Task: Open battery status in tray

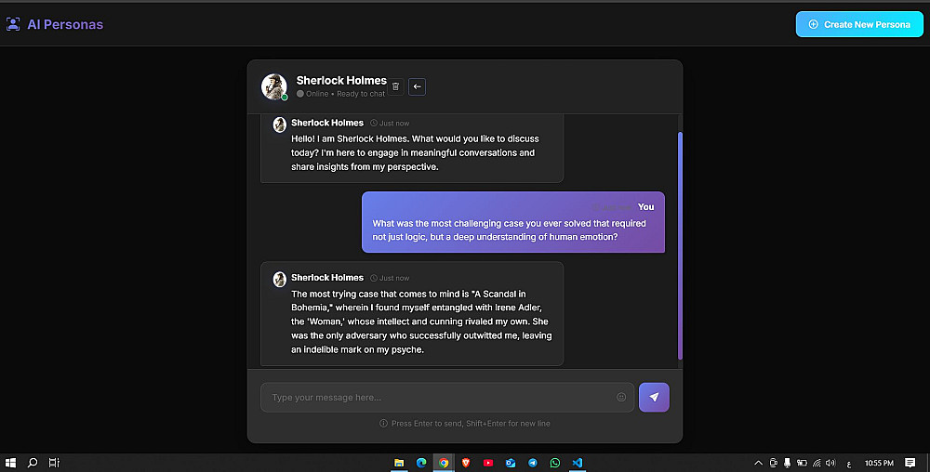Action: [802, 463]
